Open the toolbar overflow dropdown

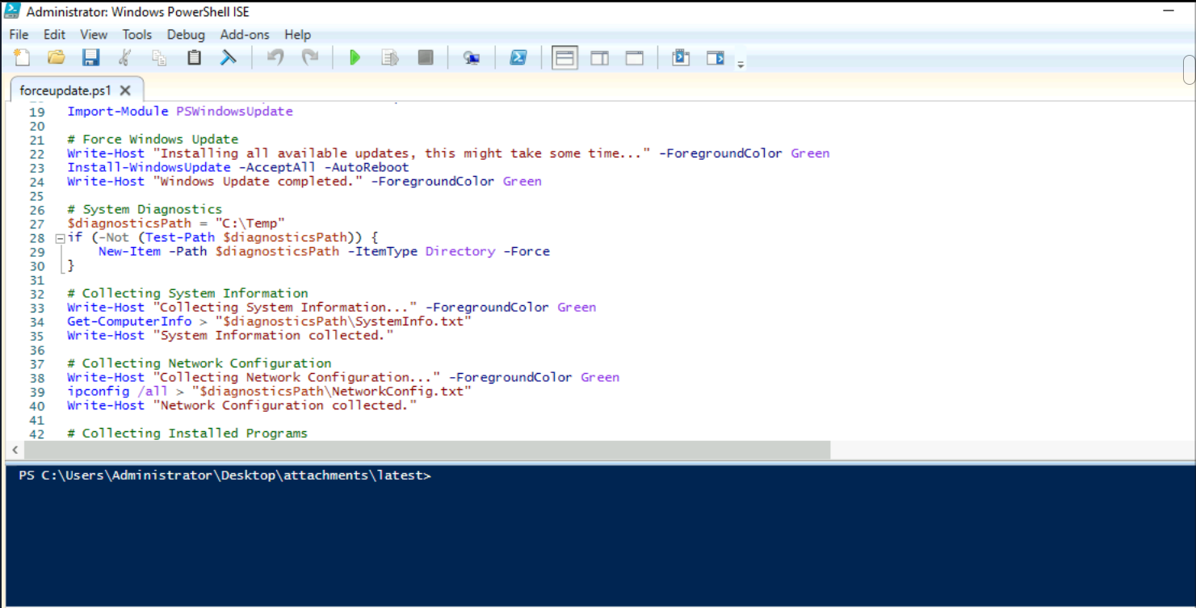click(x=741, y=61)
